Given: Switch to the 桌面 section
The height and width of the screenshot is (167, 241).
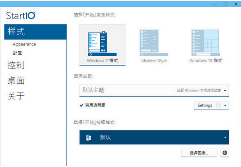Looking at the screenshot, I should point(16,80).
